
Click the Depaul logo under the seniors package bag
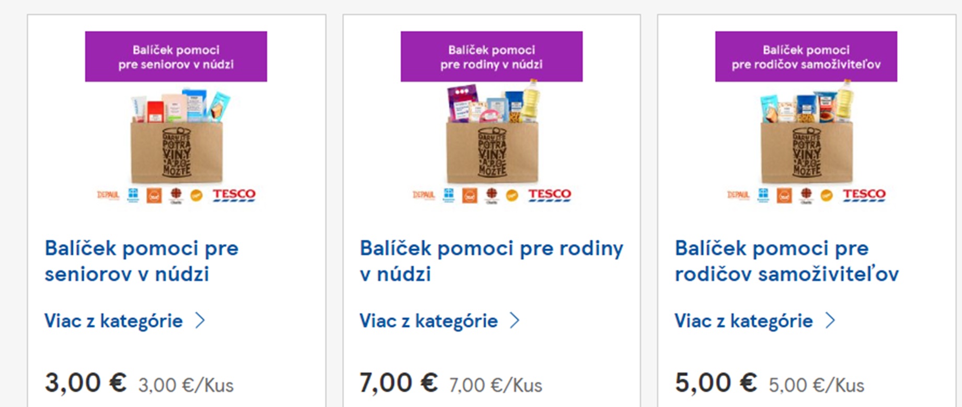[108, 195]
